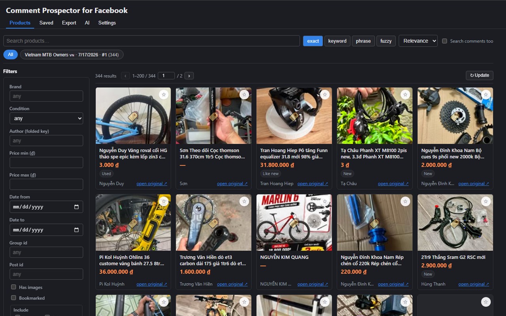506x316 pixels.
Task: Open original link for Hùng Thanh post
Action: [474, 284]
